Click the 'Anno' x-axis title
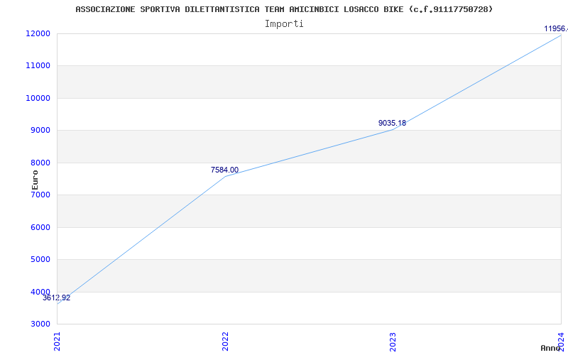The image size is (568, 355). [551, 348]
